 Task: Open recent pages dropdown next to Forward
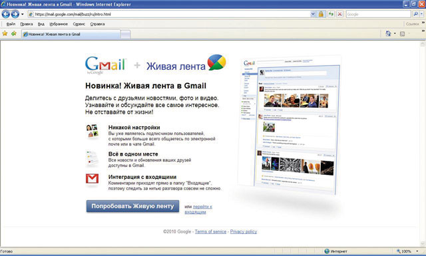(x=23, y=14)
